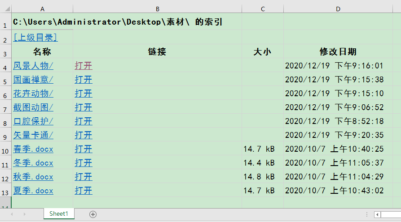Click 打开 link in 国画禅意 row
Screen dimensions: 401x222
point(84,80)
